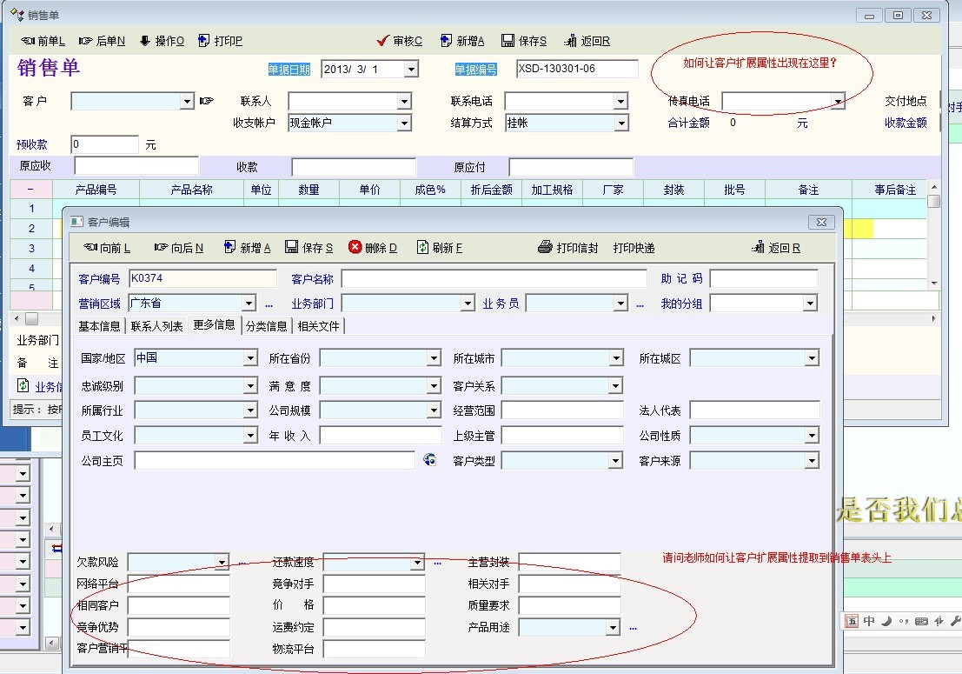Viewport: 962px width, 674px height.
Task: Open the company homepage globe icon
Action: [x=429, y=459]
